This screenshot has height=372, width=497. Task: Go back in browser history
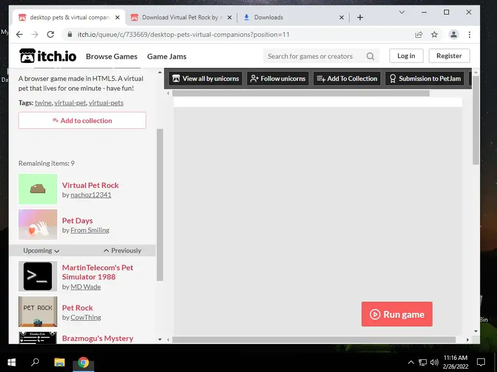point(19,34)
